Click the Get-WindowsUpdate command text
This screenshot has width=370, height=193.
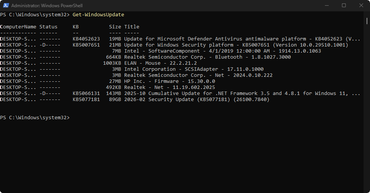point(98,15)
